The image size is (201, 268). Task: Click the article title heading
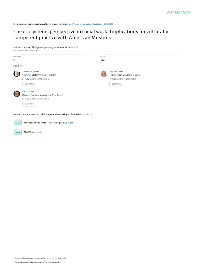[91, 35]
